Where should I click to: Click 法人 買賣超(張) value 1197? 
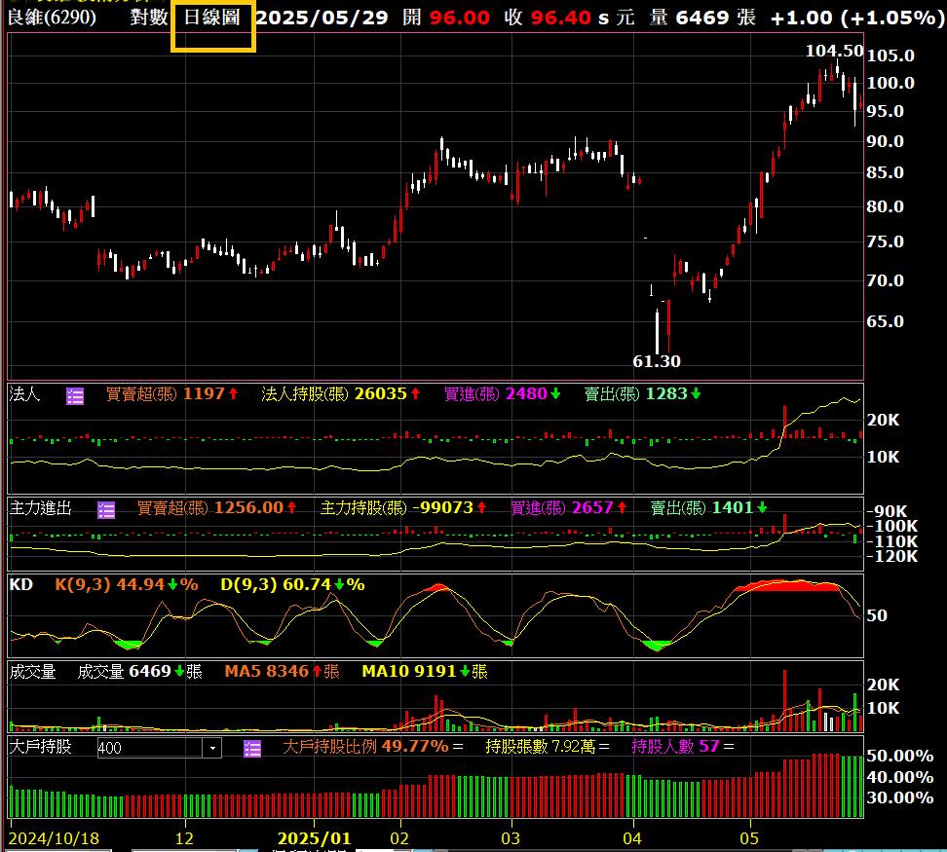coord(204,394)
